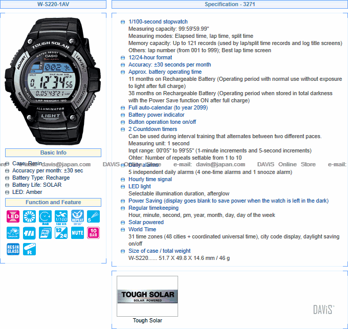Click the world time clock icon

pos(45,217)
